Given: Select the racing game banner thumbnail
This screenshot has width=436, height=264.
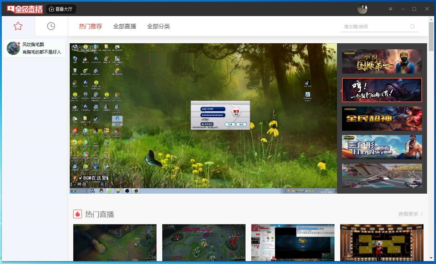Looking at the screenshot, I should point(382,176).
